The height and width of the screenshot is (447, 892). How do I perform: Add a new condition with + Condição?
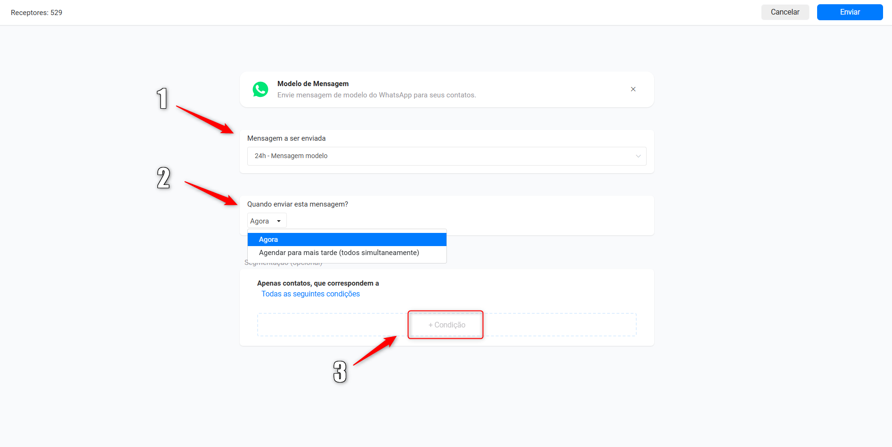coord(446,325)
